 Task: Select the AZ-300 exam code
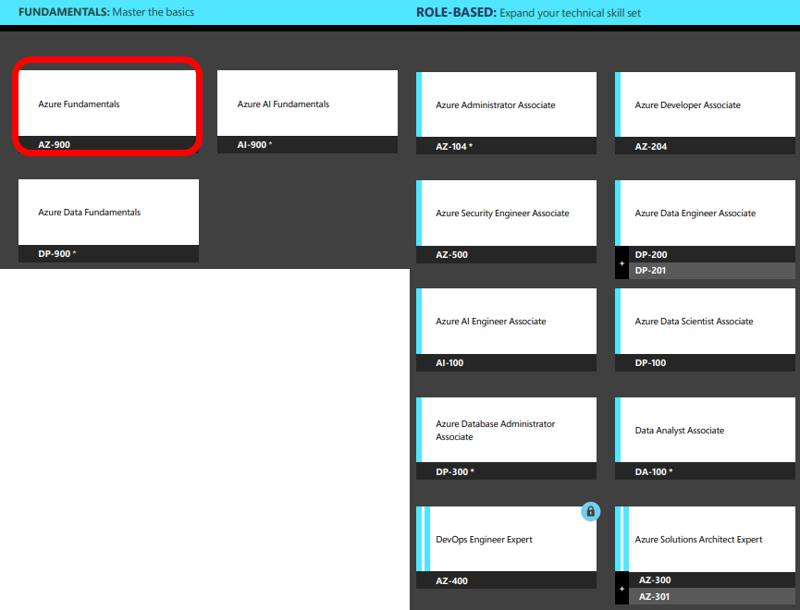655,579
